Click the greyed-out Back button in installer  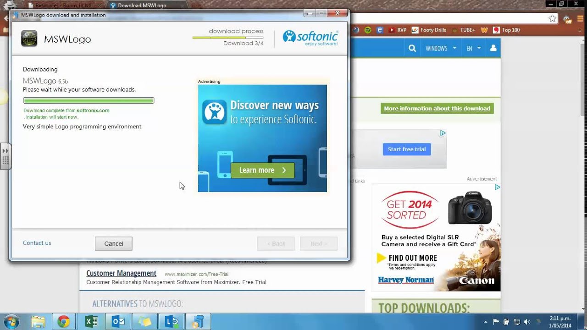(276, 244)
